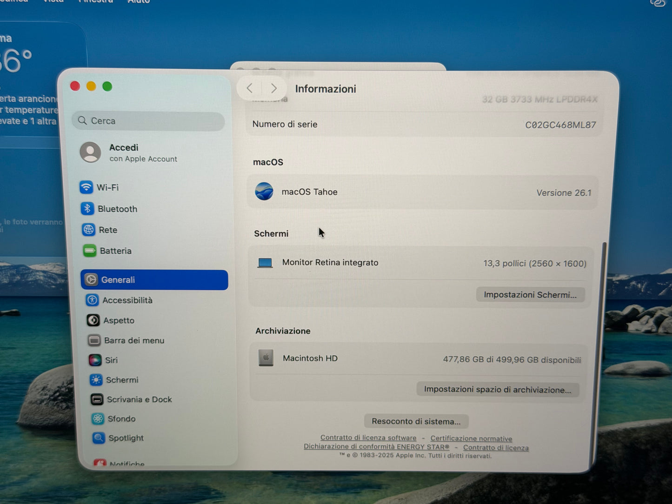The width and height of the screenshot is (672, 504).
Task: Open the Vista menu in menu bar
Action: point(53,2)
